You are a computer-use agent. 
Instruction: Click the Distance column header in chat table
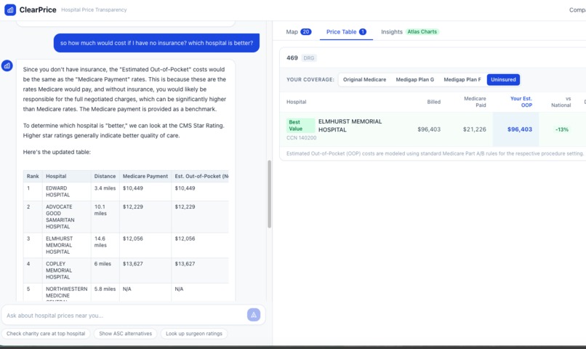105,176
